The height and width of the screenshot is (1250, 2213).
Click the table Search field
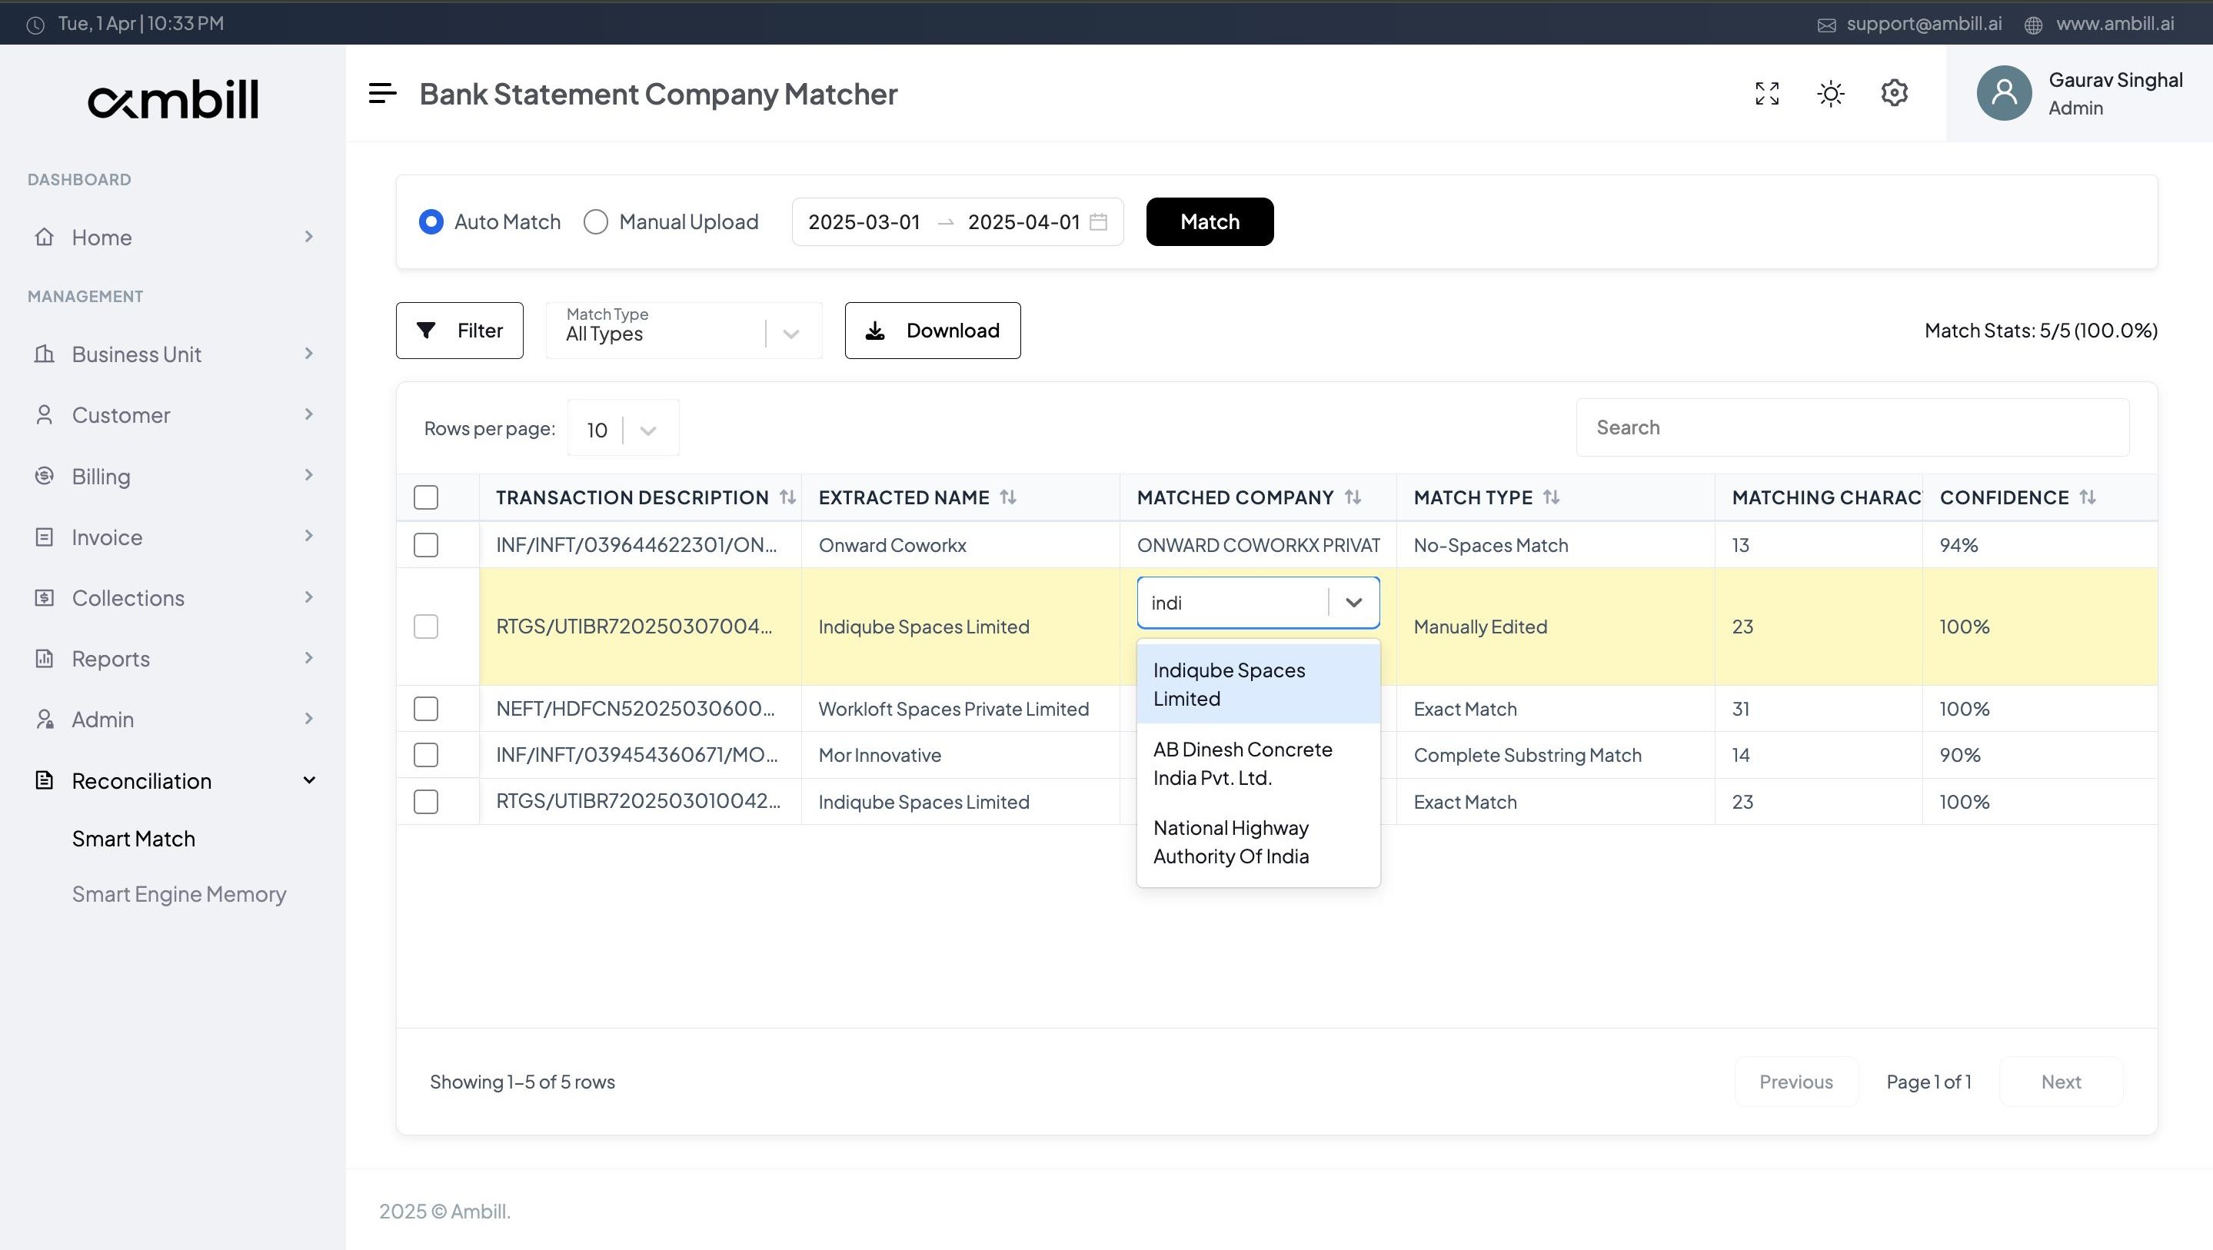(x=1852, y=427)
